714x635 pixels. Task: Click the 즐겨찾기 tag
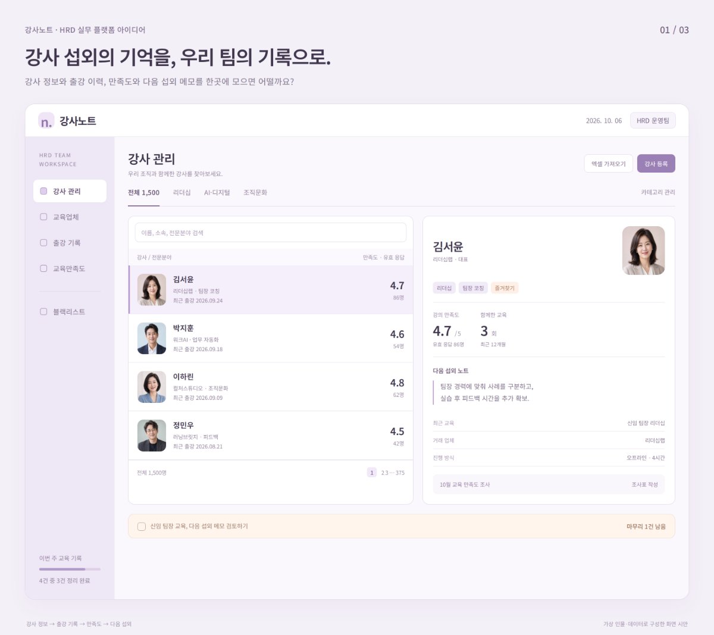tap(505, 288)
